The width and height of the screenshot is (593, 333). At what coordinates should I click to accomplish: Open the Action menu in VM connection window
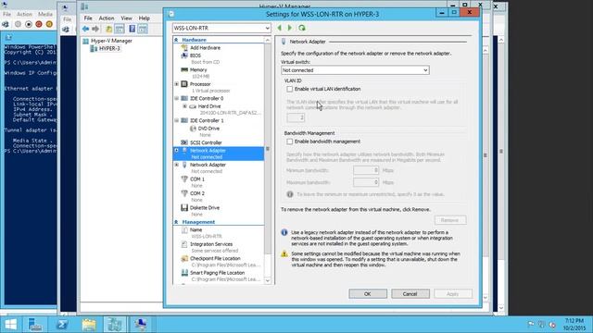24,15
